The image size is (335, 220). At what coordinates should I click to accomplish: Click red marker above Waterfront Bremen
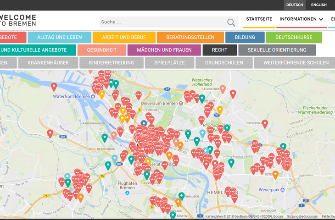(x=54, y=86)
